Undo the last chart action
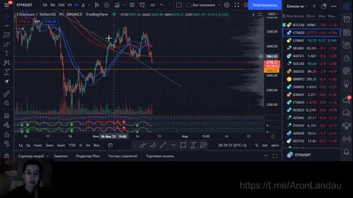Screen dimensions: 353x198 tap(162, 5)
